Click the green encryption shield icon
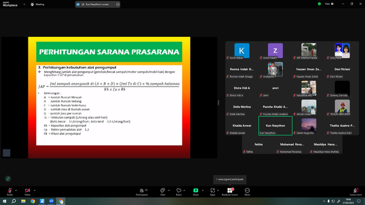 (319, 4)
